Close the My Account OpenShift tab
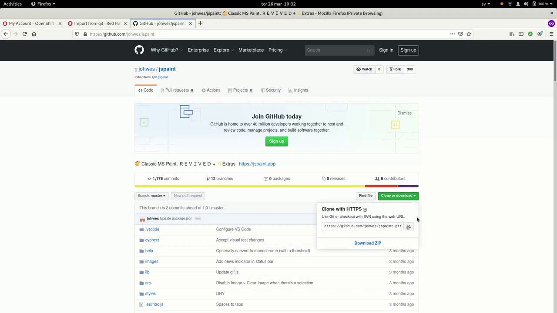The width and height of the screenshot is (557, 313). click(60, 23)
